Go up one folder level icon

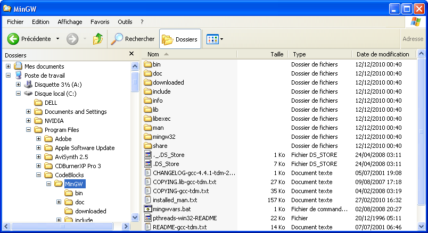98,39
